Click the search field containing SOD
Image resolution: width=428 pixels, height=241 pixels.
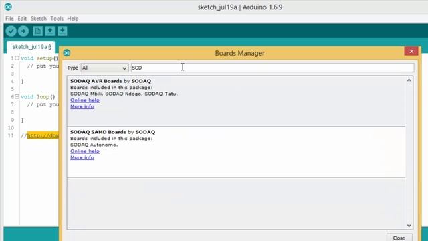(x=272, y=68)
